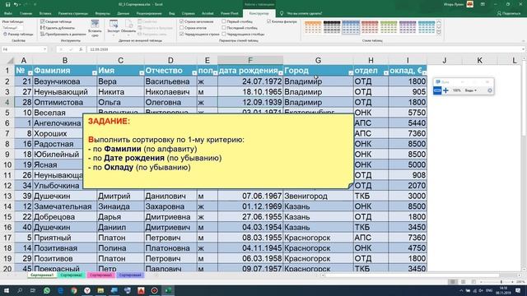Open the Файл tab

(x=8, y=13)
